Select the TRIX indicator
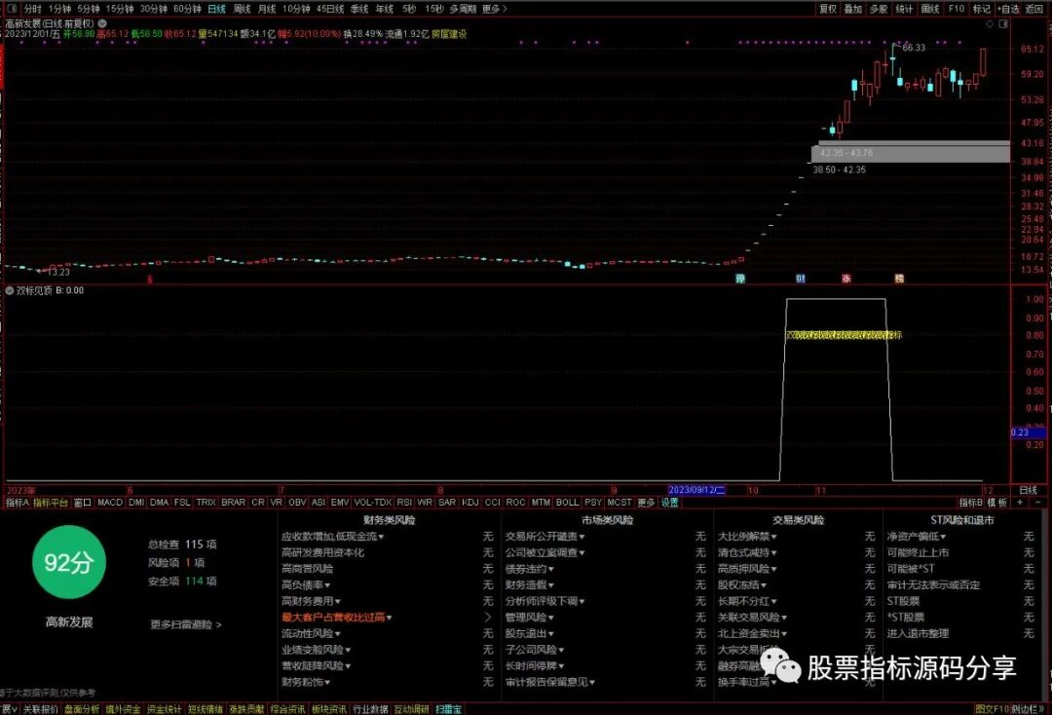1052x715 pixels. (x=206, y=503)
